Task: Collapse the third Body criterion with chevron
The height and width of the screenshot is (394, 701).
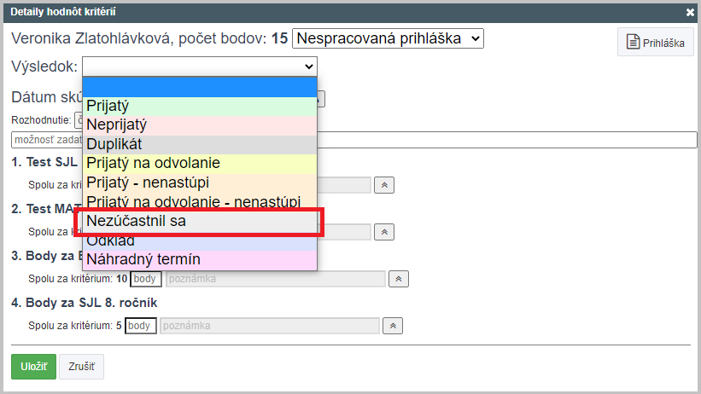Action: (399, 279)
